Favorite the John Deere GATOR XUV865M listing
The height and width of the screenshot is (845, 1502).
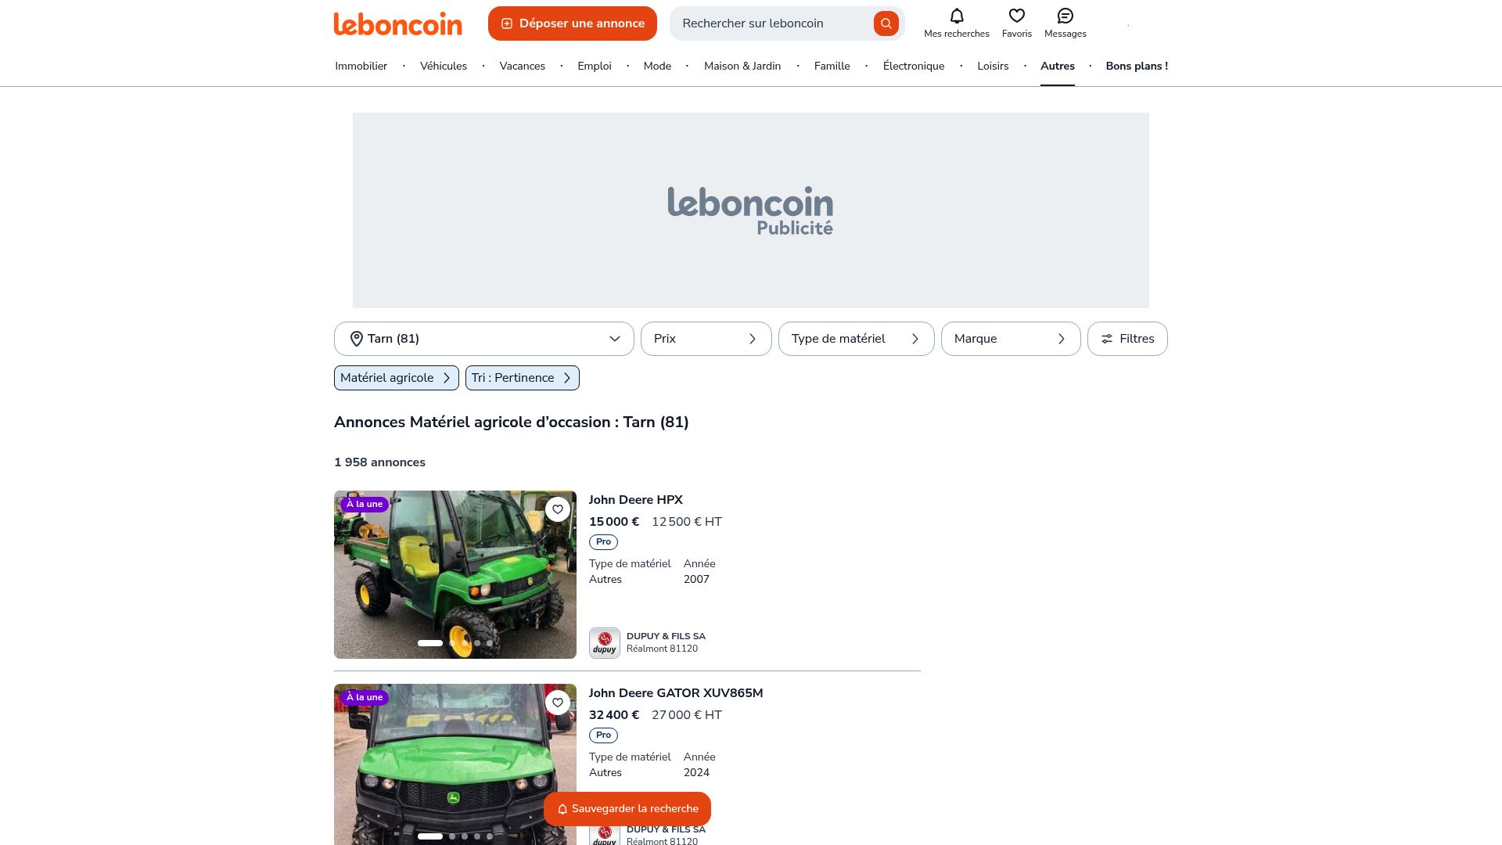pyautogui.click(x=557, y=703)
